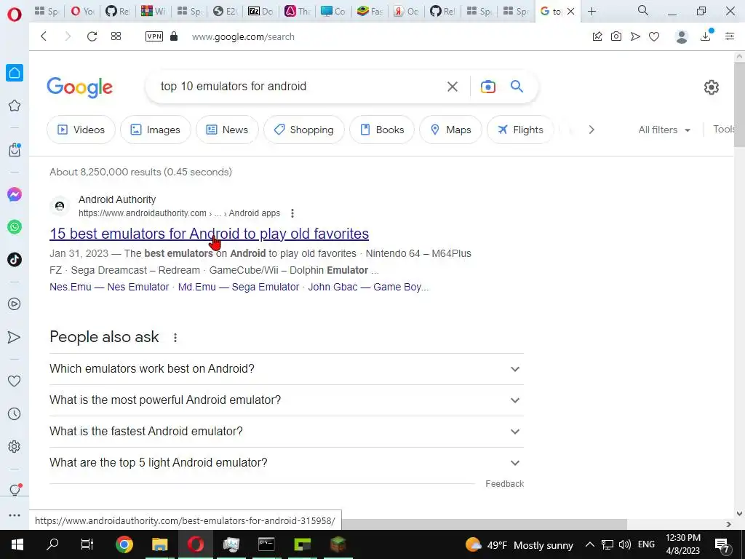Click the Feedback link
Image resolution: width=745 pixels, height=559 pixels.
click(x=505, y=484)
